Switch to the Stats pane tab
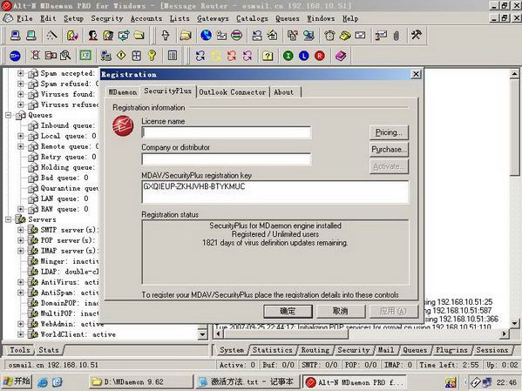The width and height of the screenshot is (522, 391). [x=49, y=350]
